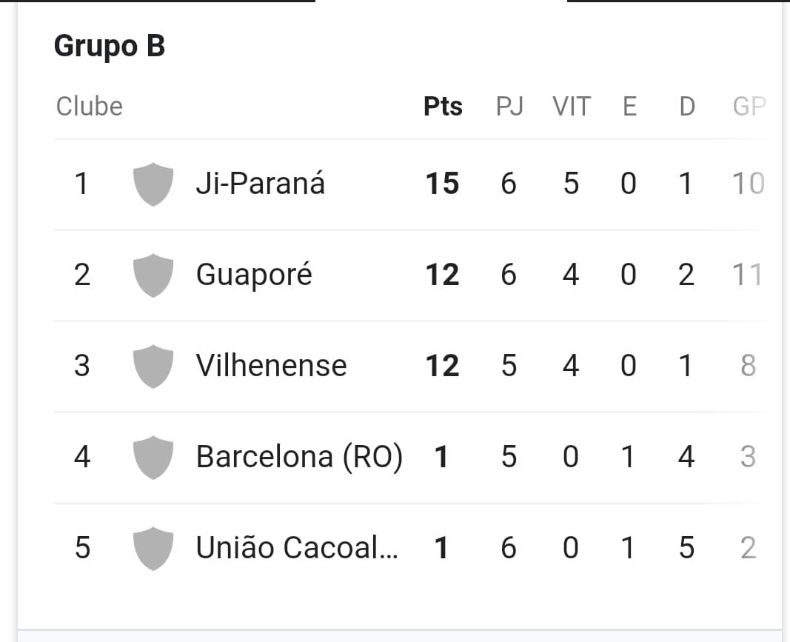Open the Barcelona (RO) team link
790x642 pixels.
(299, 457)
